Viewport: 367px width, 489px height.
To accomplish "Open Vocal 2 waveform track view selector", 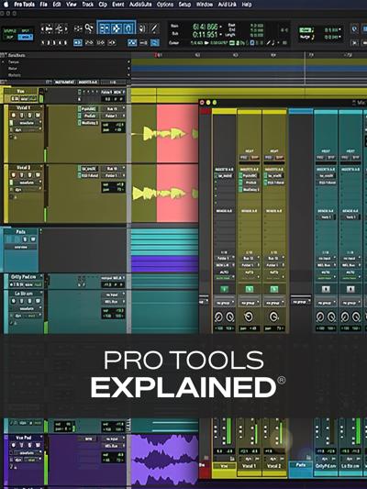I will [x=27, y=183].
